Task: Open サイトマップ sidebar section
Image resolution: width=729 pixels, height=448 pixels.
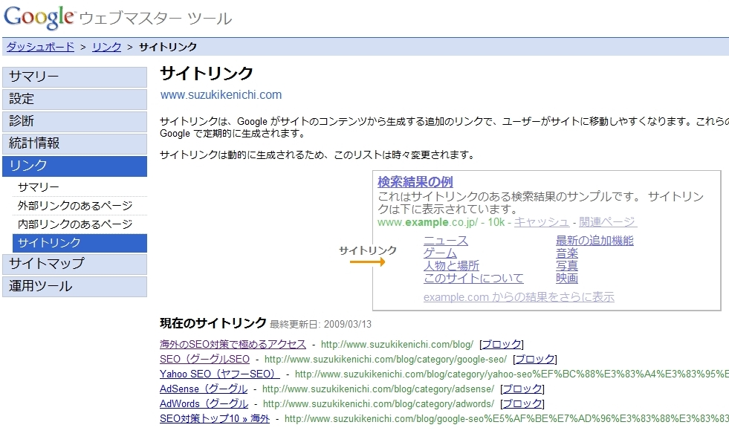Action: (74, 264)
